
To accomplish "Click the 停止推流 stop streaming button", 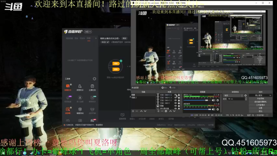I will 259,95.
